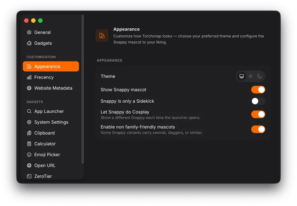
Task: Click the red close window button
Action: [26, 20]
